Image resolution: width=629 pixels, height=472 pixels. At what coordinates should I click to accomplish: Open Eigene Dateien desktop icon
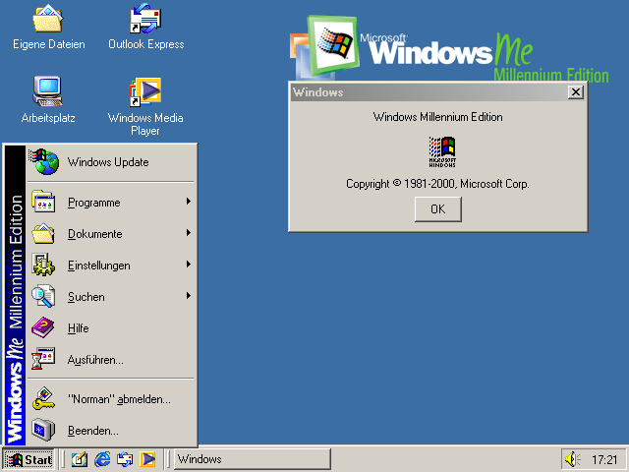48,20
